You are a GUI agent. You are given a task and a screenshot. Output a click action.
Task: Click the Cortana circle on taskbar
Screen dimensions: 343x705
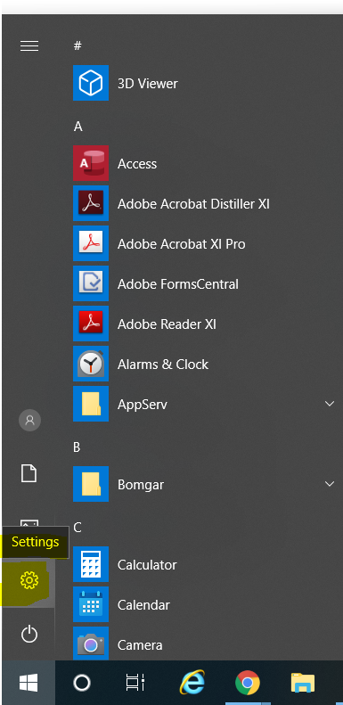click(x=82, y=683)
